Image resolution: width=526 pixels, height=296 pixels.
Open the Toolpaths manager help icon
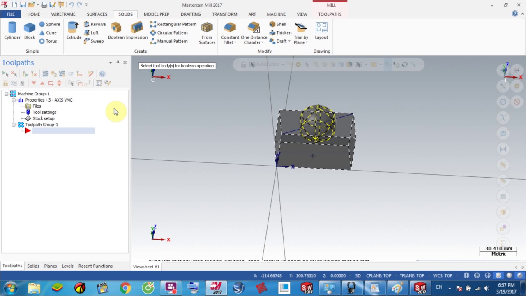coord(102,74)
